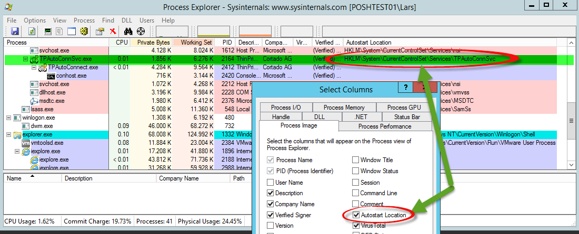Switch to the Process Performance tab
Viewport: 579px width, 234px height.
[x=385, y=126]
